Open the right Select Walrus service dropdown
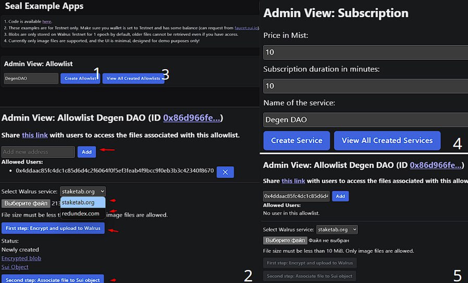The height and width of the screenshot is (283, 468). 337,229
